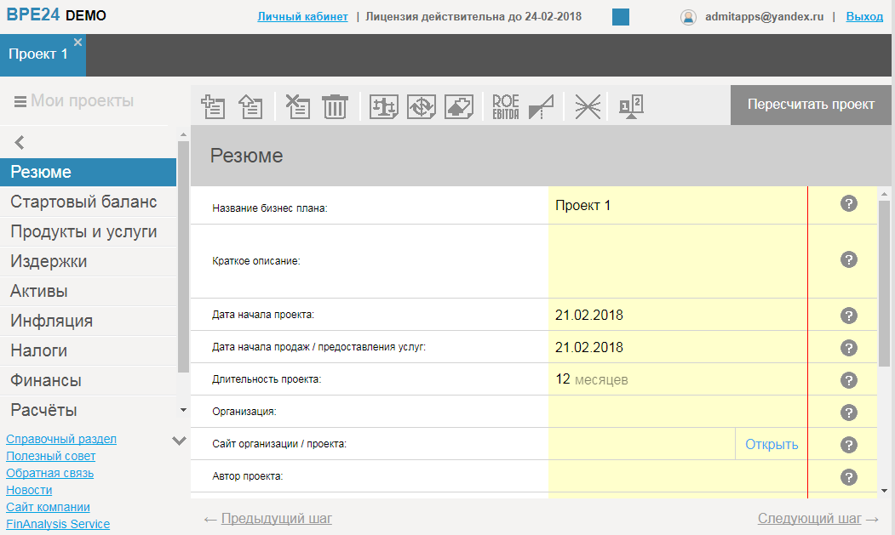The image size is (895, 535).
Task: Click the upload project icon with up arrow
Action: pos(250,106)
